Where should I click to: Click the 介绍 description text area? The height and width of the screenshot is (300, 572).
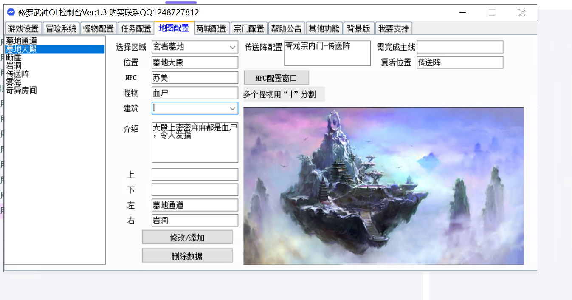tap(194, 143)
